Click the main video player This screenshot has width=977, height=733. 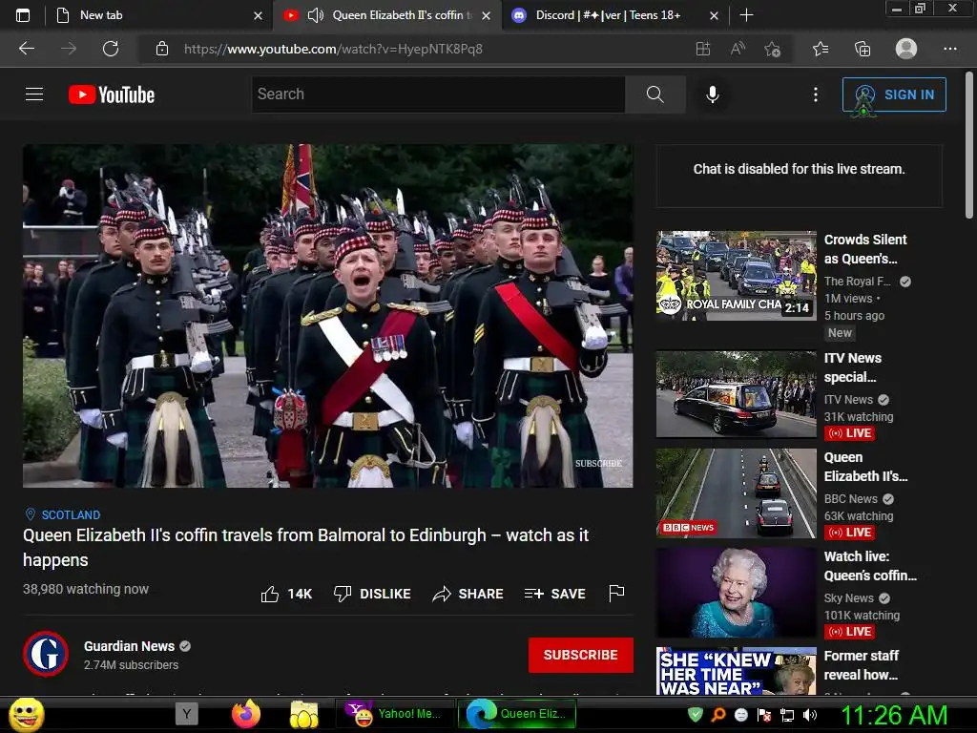[x=328, y=316]
